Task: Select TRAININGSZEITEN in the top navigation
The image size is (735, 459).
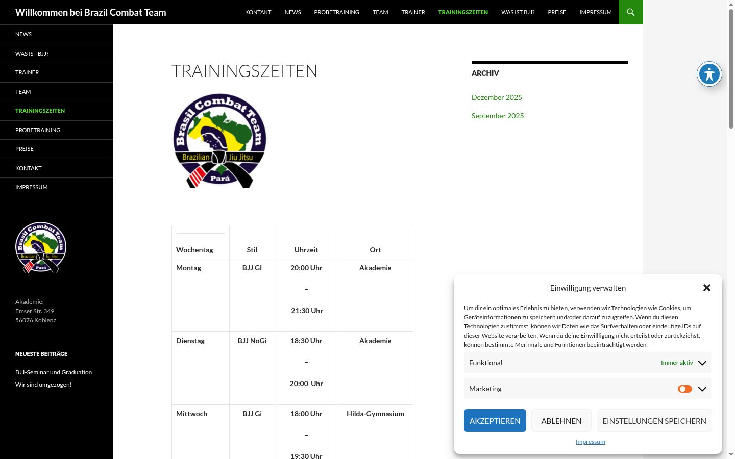Action: [x=463, y=12]
